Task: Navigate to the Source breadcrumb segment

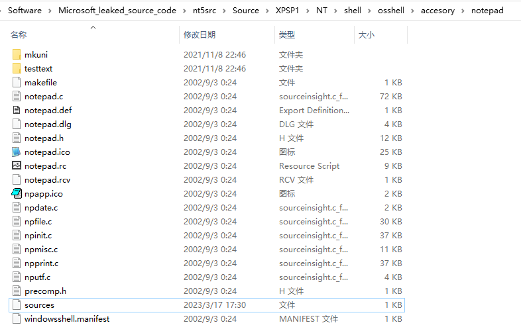Action: [246, 11]
